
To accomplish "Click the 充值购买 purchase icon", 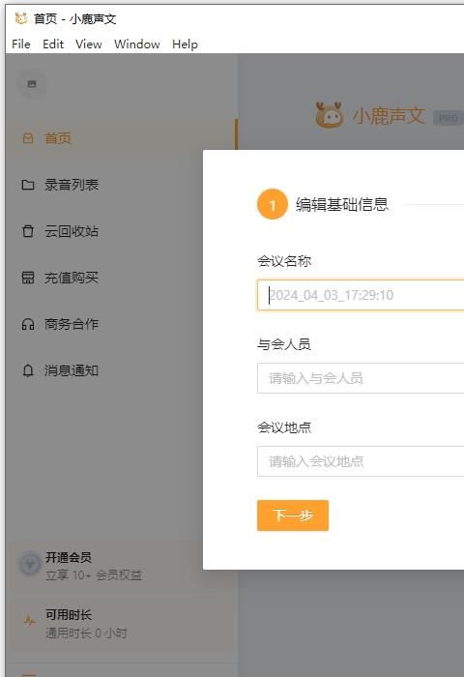I will pos(28,278).
